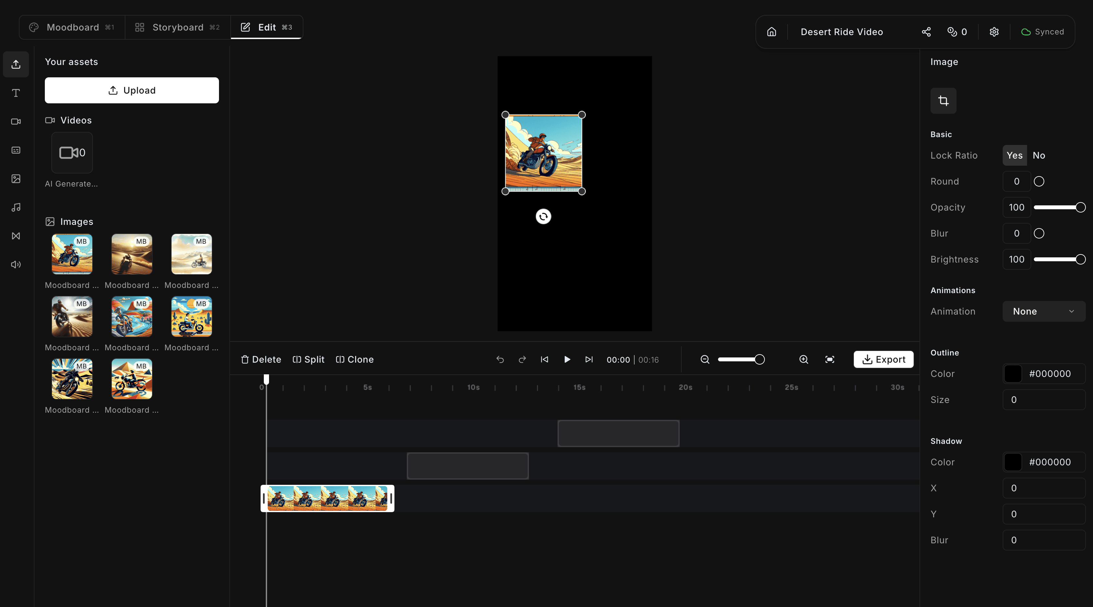1093x607 pixels.
Task: Click the crop image icon
Action: pyautogui.click(x=943, y=101)
